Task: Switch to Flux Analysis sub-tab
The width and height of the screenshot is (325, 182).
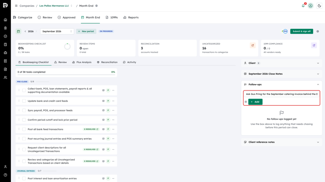Action: pos(82,62)
